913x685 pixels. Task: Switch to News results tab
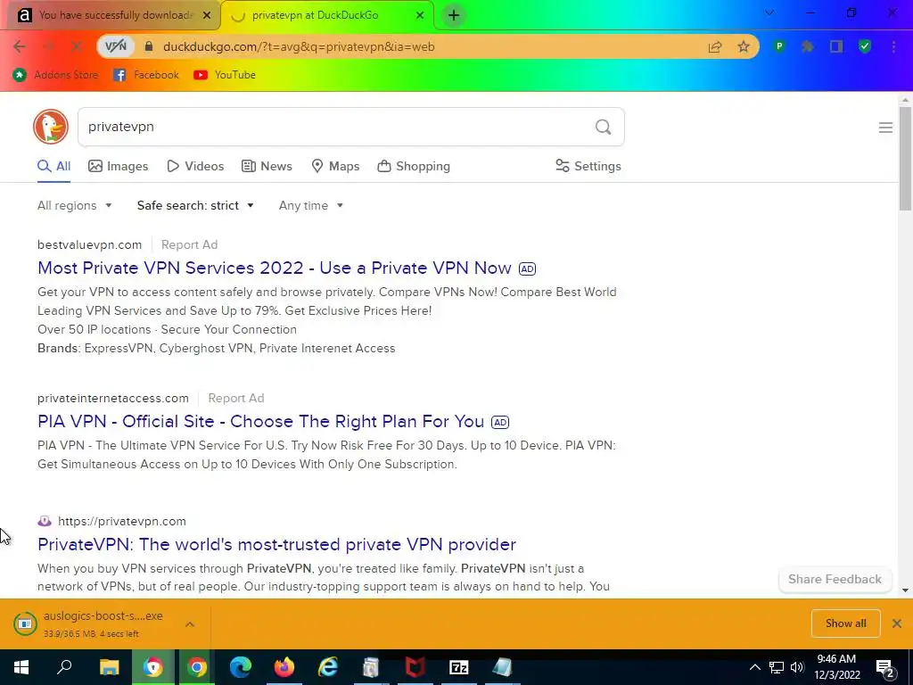pos(267,166)
